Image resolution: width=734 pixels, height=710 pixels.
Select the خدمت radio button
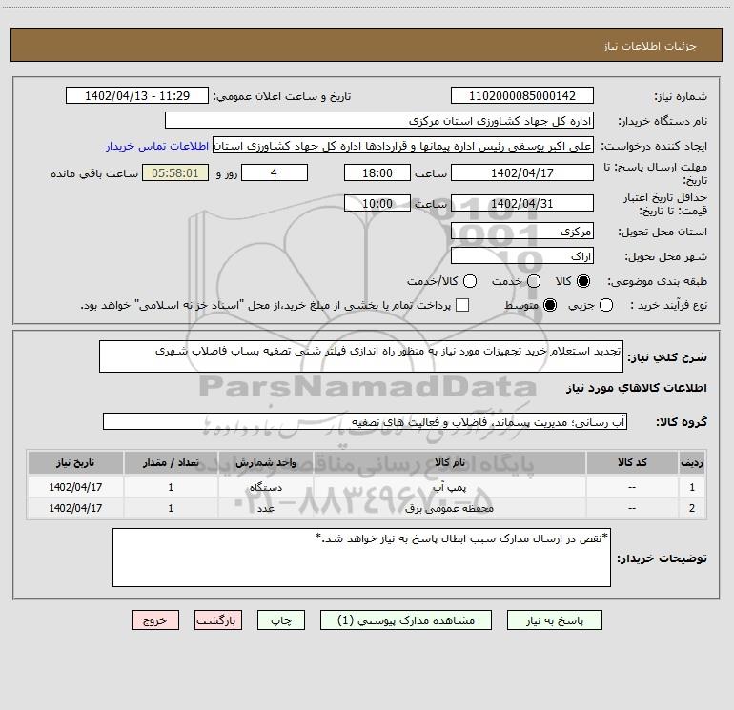click(x=534, y=281)
